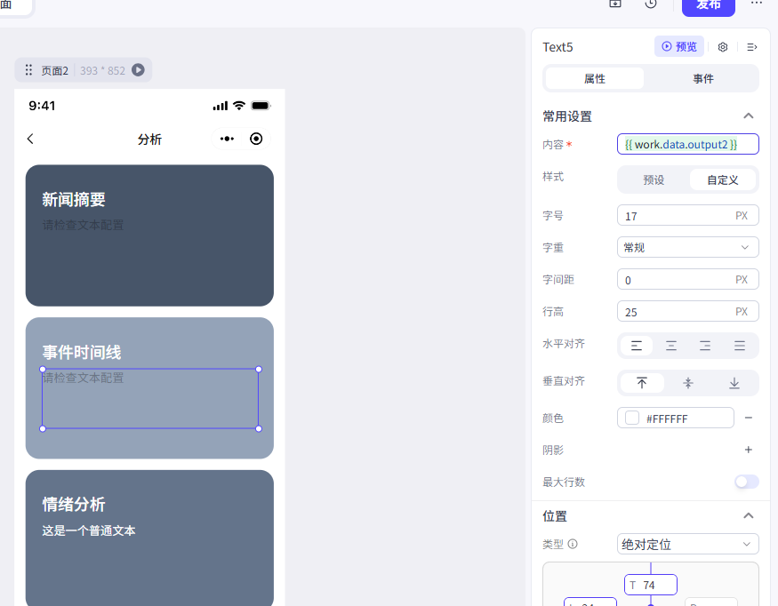Play page 页面2 using its play icon
This screenshot has width=778, height=606.
click(x=138, y=70)
